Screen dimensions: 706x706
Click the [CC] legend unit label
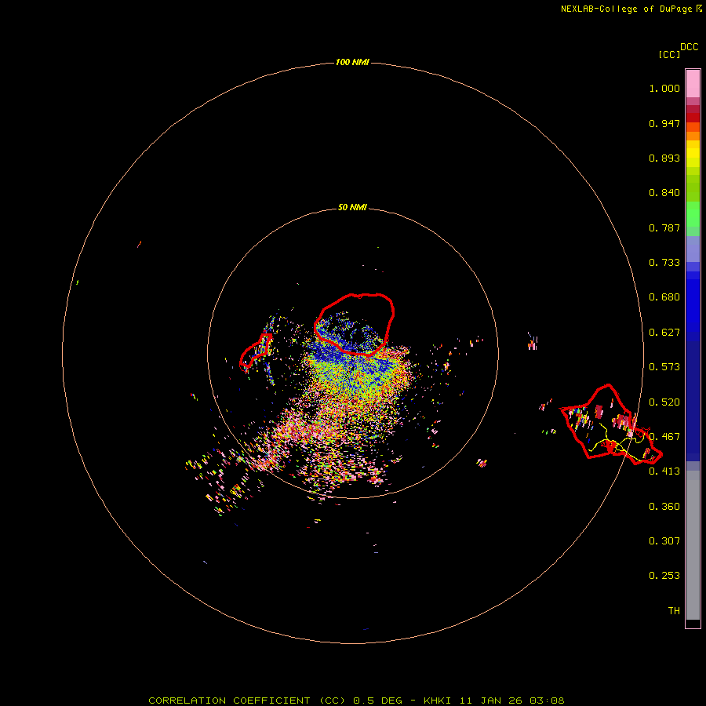coord(670,54)
